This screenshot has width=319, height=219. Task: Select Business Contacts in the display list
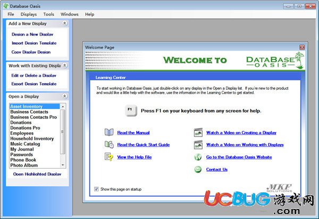pos(35,112)
